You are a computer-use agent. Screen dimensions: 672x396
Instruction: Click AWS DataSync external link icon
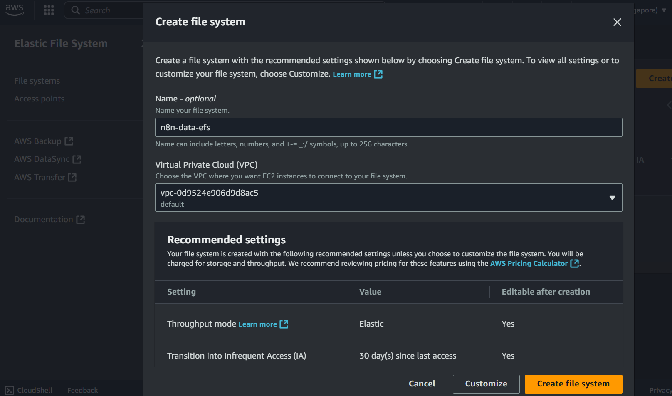coord(77,159)
